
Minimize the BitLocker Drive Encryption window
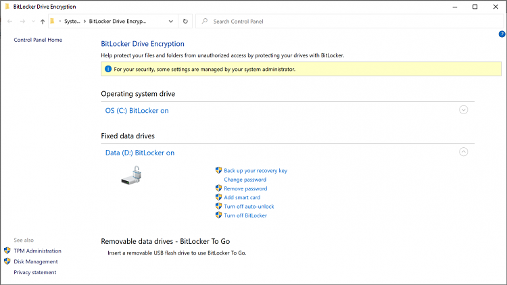pyautogui.click(x=455, y=7)
